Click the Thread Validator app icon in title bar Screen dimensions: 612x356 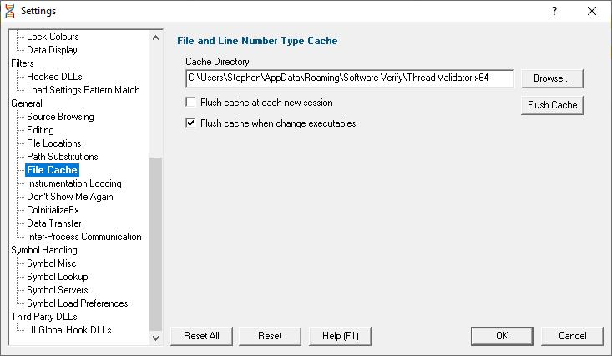pos(10,11)
